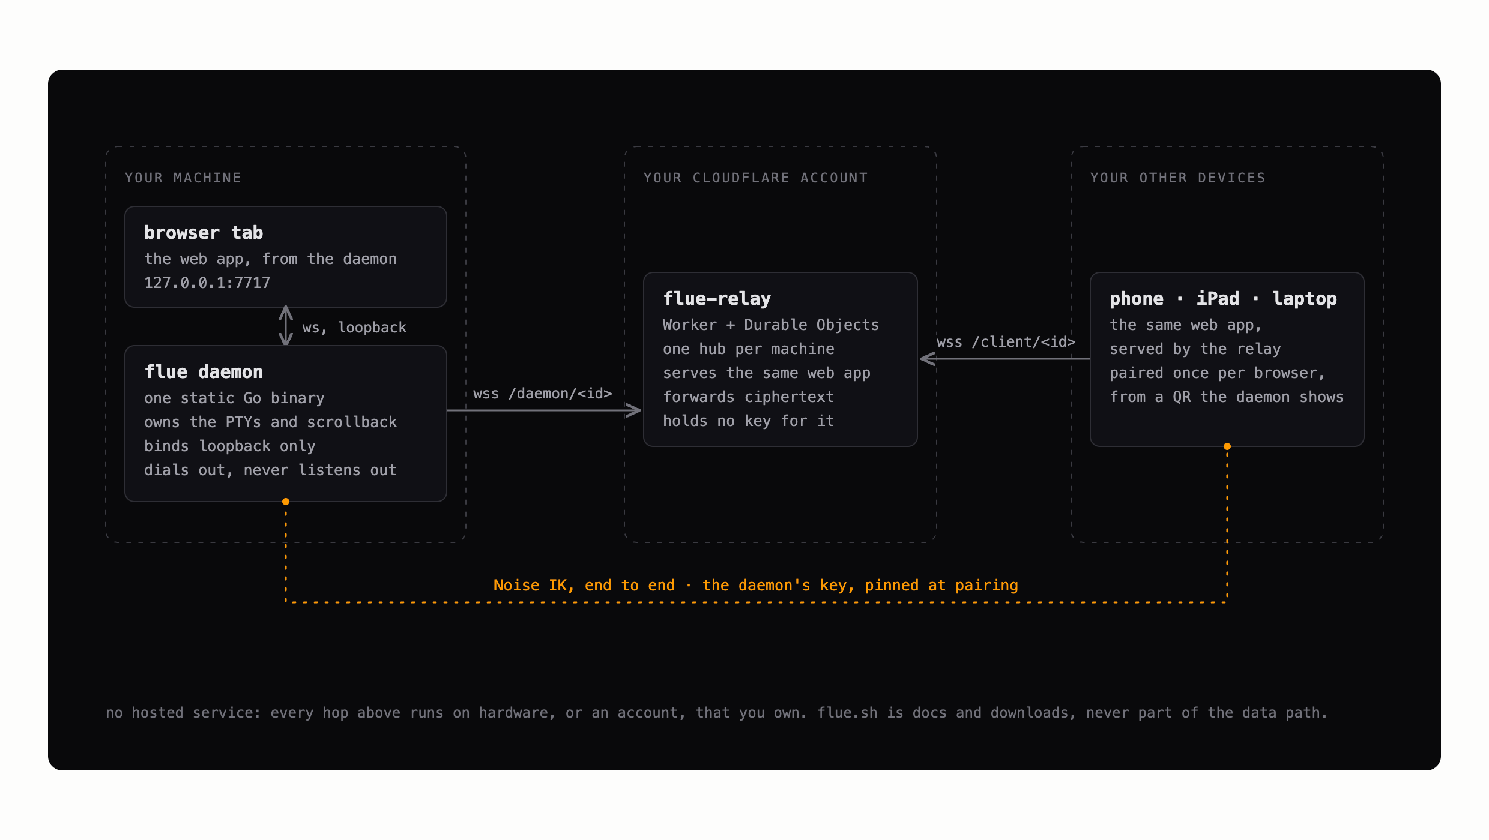Image resolution: width=1489 pixels, height=840 pixels.
Task: Click 'dials out, never listens out' line
Action: coord(270,470)
